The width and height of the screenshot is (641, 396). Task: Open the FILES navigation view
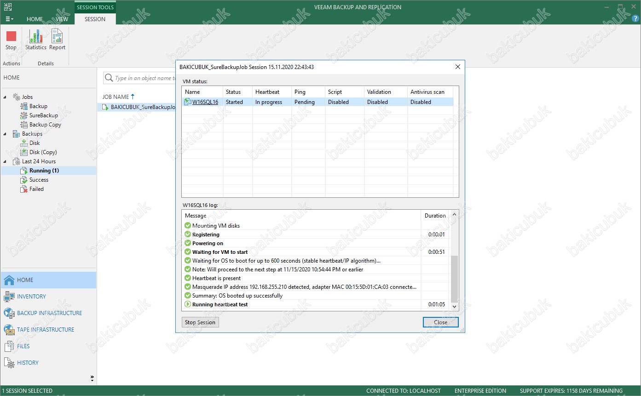(48, 346)
